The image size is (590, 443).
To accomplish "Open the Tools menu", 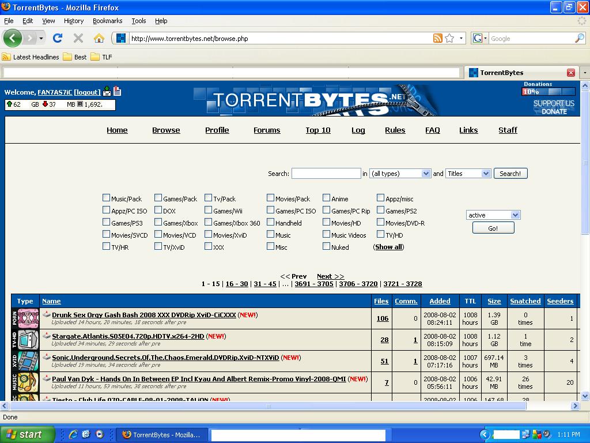I will 139,21.
